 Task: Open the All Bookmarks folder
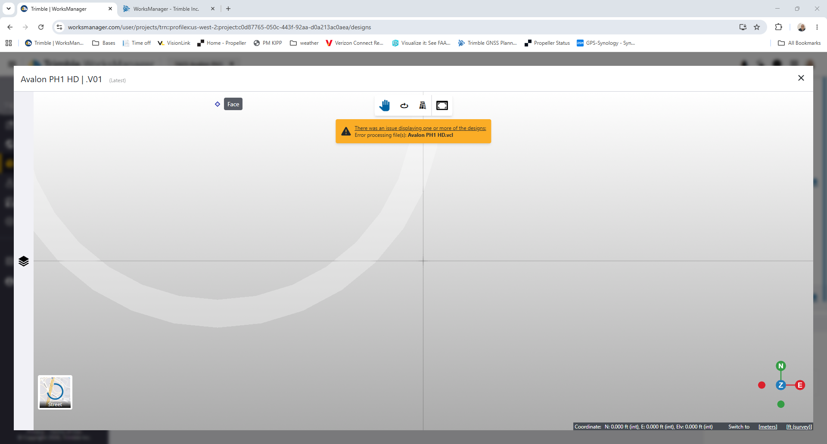[x=799, y=43]
